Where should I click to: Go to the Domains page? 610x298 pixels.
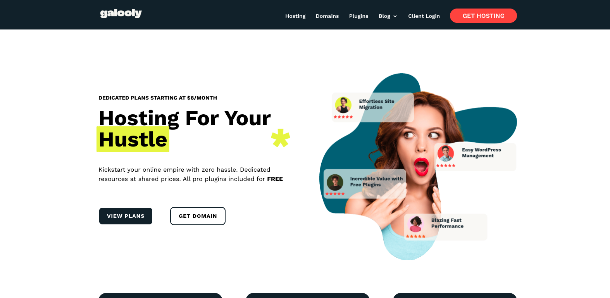tap(327, 16)
